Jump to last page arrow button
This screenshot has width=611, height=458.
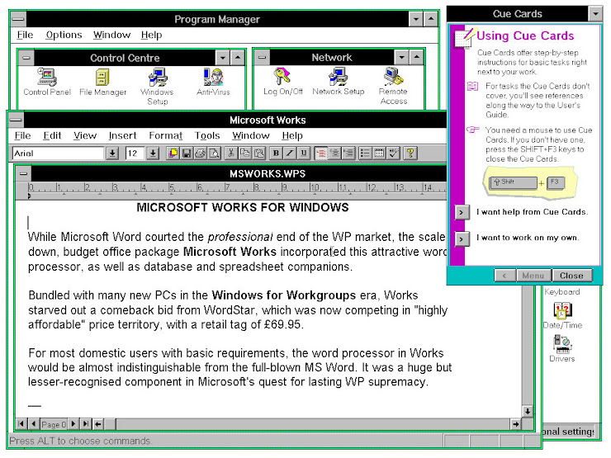(85, 423)
